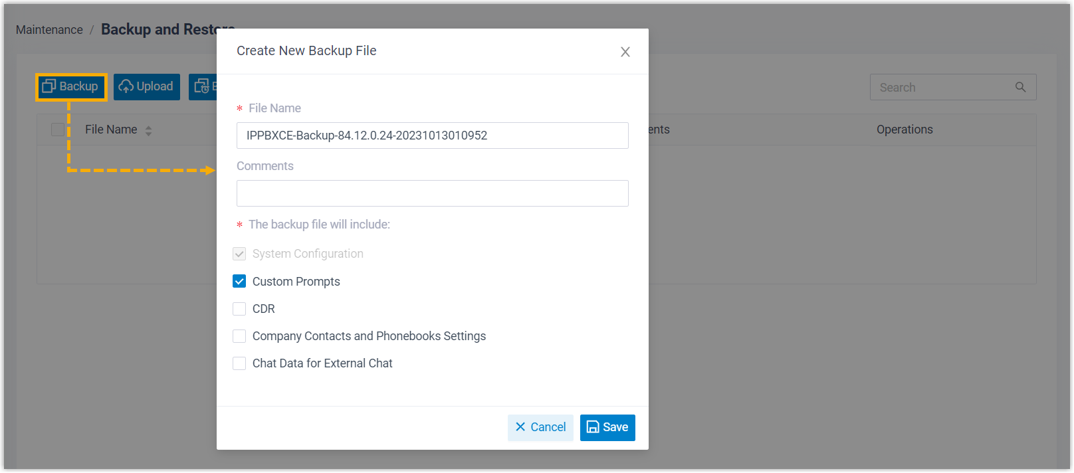Sort the table by File Name arrows
Image resolution: width=1074 pixels, height=473 pixels.
click(x=148, y=131)
